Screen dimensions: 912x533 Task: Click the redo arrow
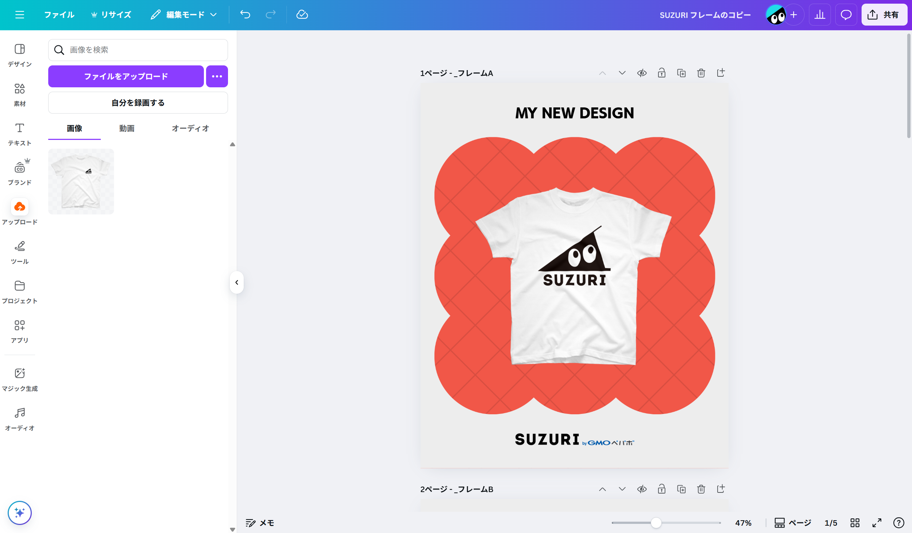271,15
